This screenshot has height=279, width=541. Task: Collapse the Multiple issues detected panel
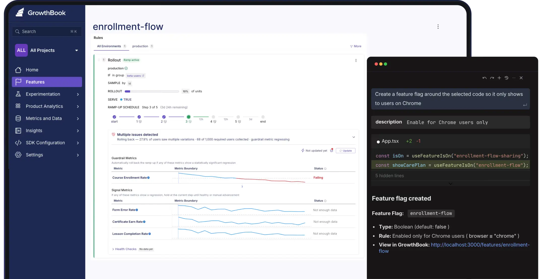point(354,137)
